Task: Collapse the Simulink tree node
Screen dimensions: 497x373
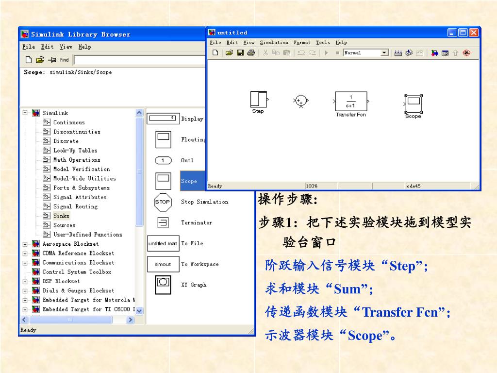Action: pos(25,113)
